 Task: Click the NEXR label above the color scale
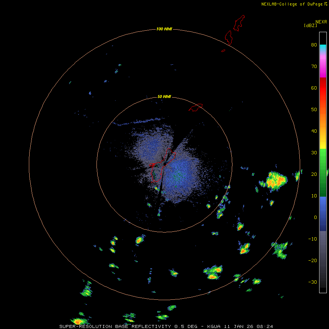coord(321,22)
